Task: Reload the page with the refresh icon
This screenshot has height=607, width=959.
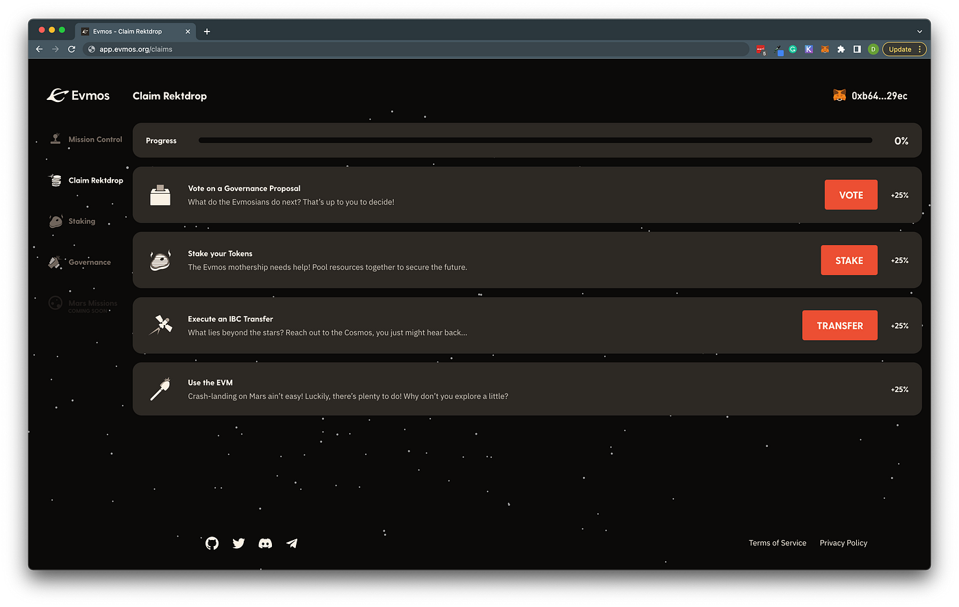Action: click(x=71, y=49)
